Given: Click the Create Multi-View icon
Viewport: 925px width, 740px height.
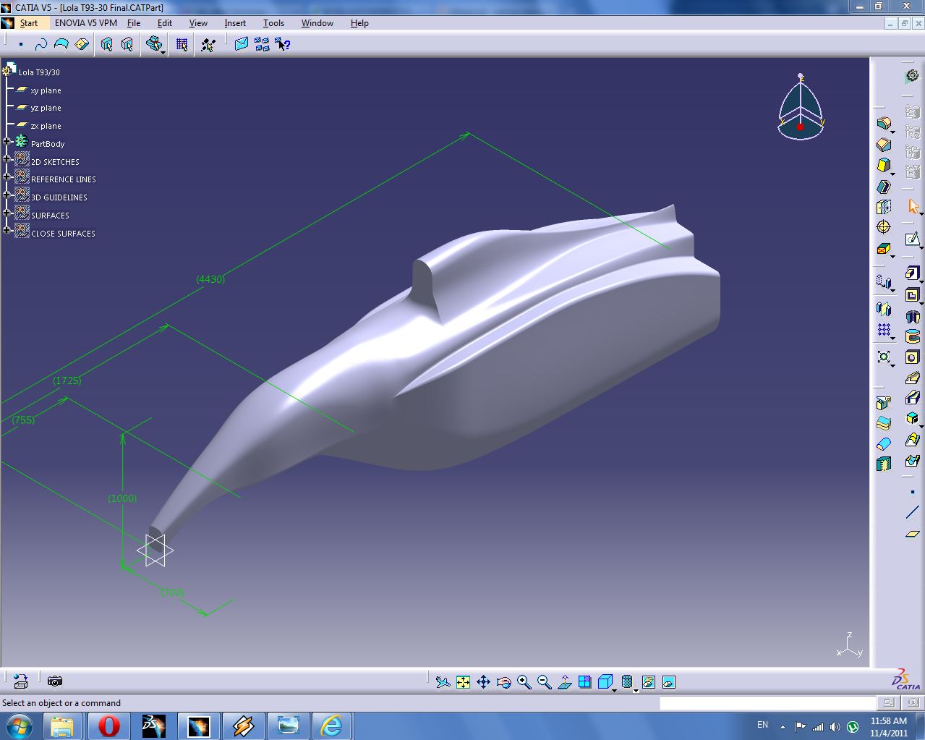Looking at the screenshot, I should (584, 682).
